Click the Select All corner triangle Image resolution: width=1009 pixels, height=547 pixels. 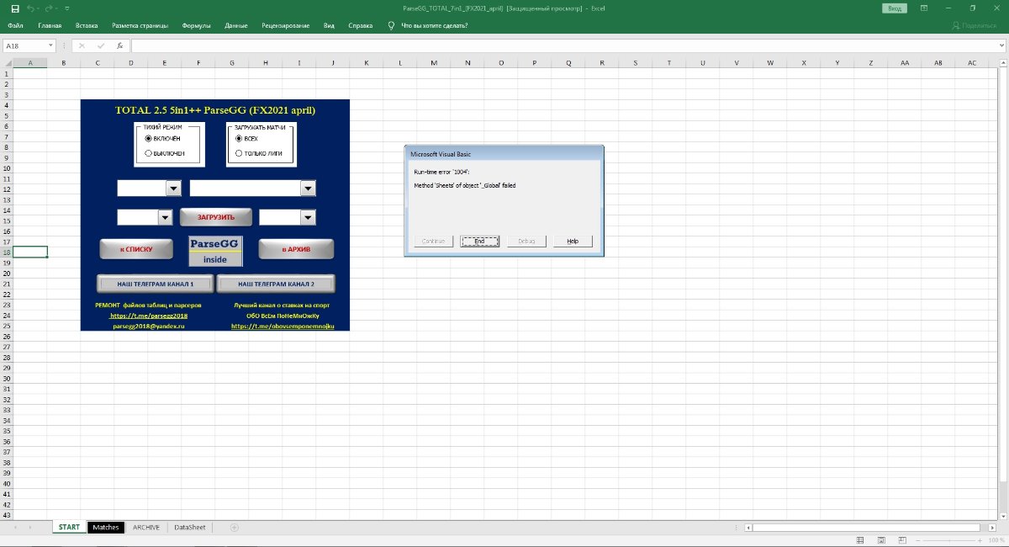tap(7, 62)
